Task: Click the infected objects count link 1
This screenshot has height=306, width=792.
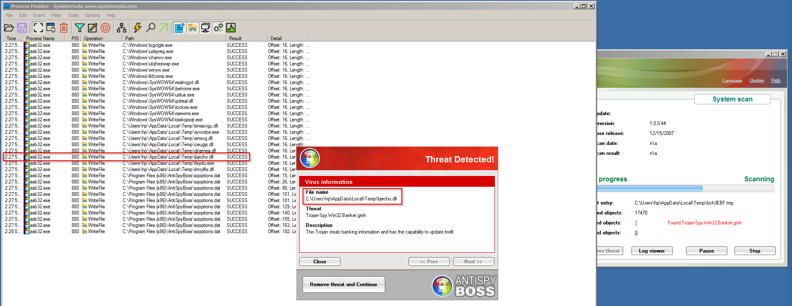Action: (636, 223)
